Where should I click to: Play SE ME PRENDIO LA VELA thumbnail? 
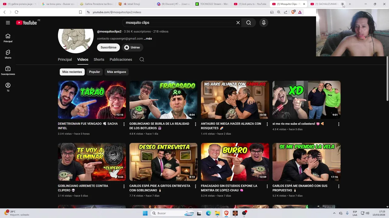coord(306,162)
